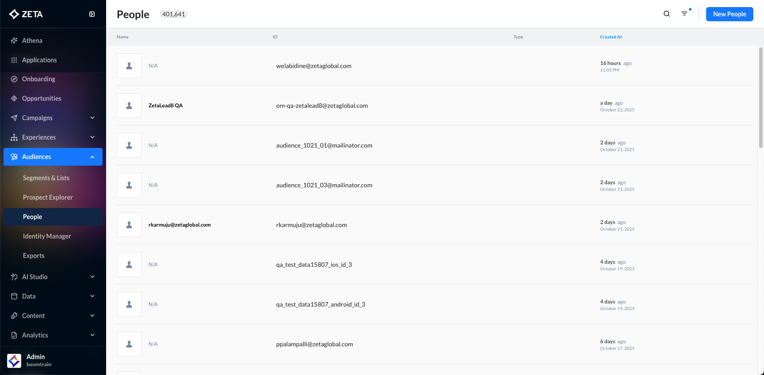Go to Prospect Explorer
Screen dimensions: 764x375
pyautogui.click(x=48, y=197)
